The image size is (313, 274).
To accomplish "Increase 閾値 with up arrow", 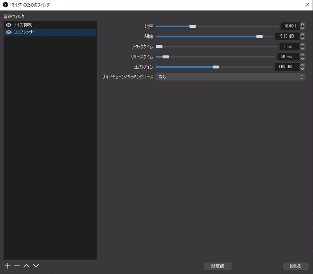I will (x=302, y=34).
